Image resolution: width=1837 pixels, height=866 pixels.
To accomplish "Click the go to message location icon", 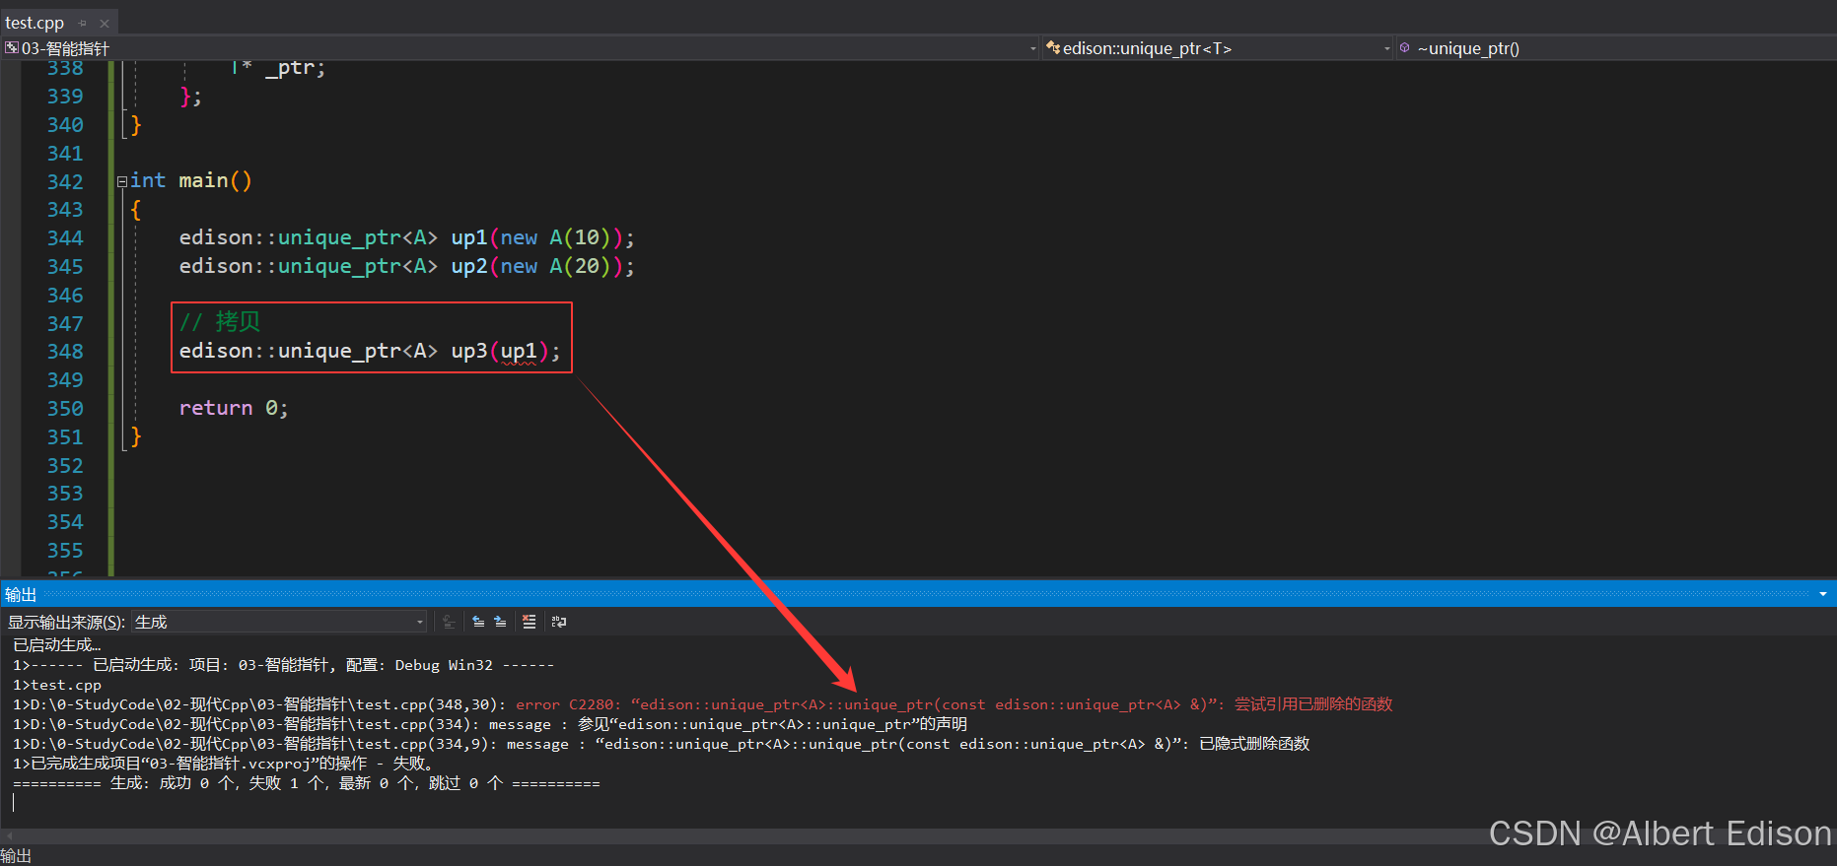I will [x=450, y=622].
